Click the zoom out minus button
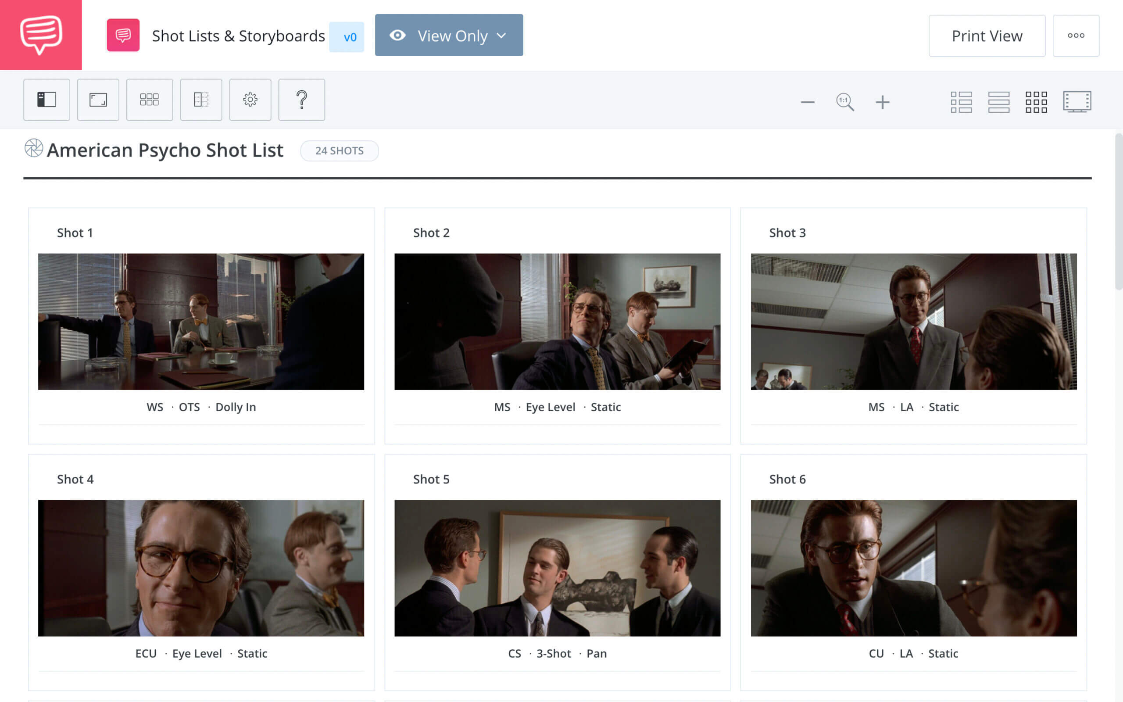The height and width of the screenshot is (702, 1123). (x=807, y=101)
